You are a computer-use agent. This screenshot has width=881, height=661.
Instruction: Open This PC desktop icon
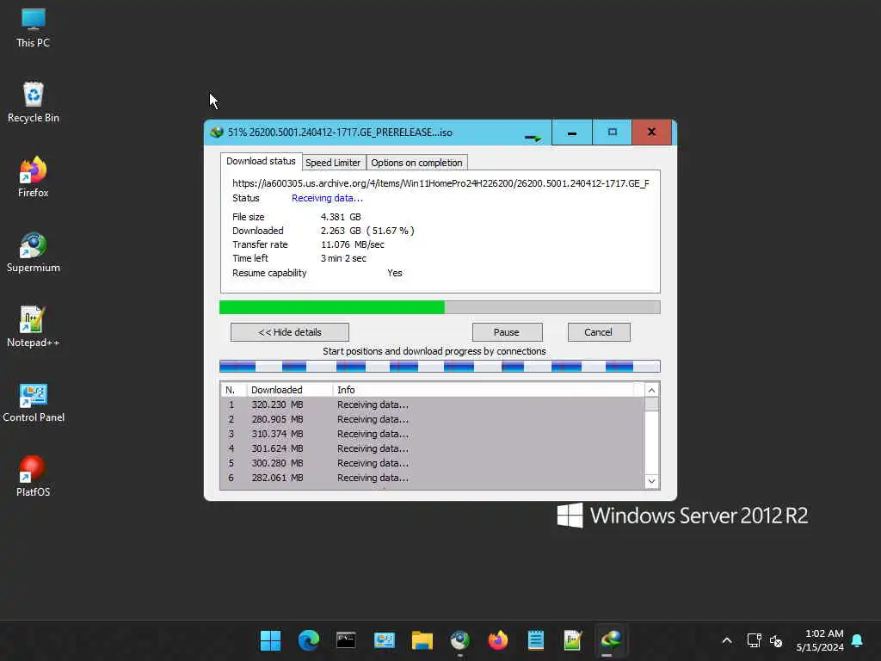click(x=34, y=28)
